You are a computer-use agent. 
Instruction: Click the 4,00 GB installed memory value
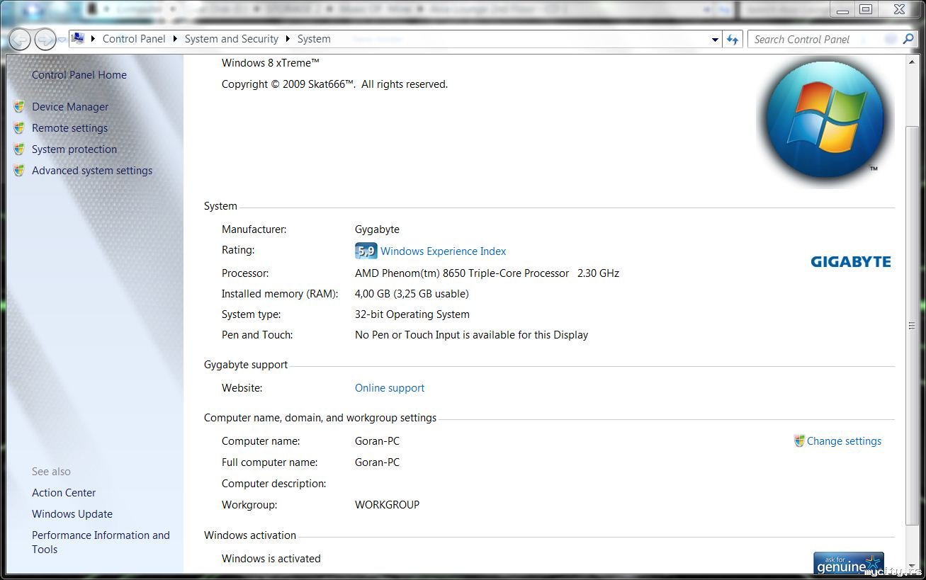[x=412, y=294]
